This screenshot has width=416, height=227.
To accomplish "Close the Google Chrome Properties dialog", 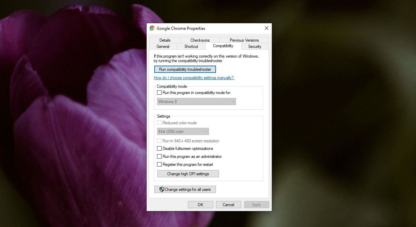I will pos(266,28).
